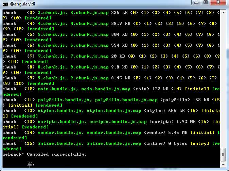Viewport: 229px width, 171px height.
Task: Click the (scripts) chunk name
Action: pyautogui.click(x=161, y=122)
